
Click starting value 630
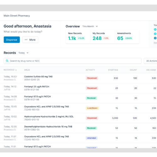(116, 78)
